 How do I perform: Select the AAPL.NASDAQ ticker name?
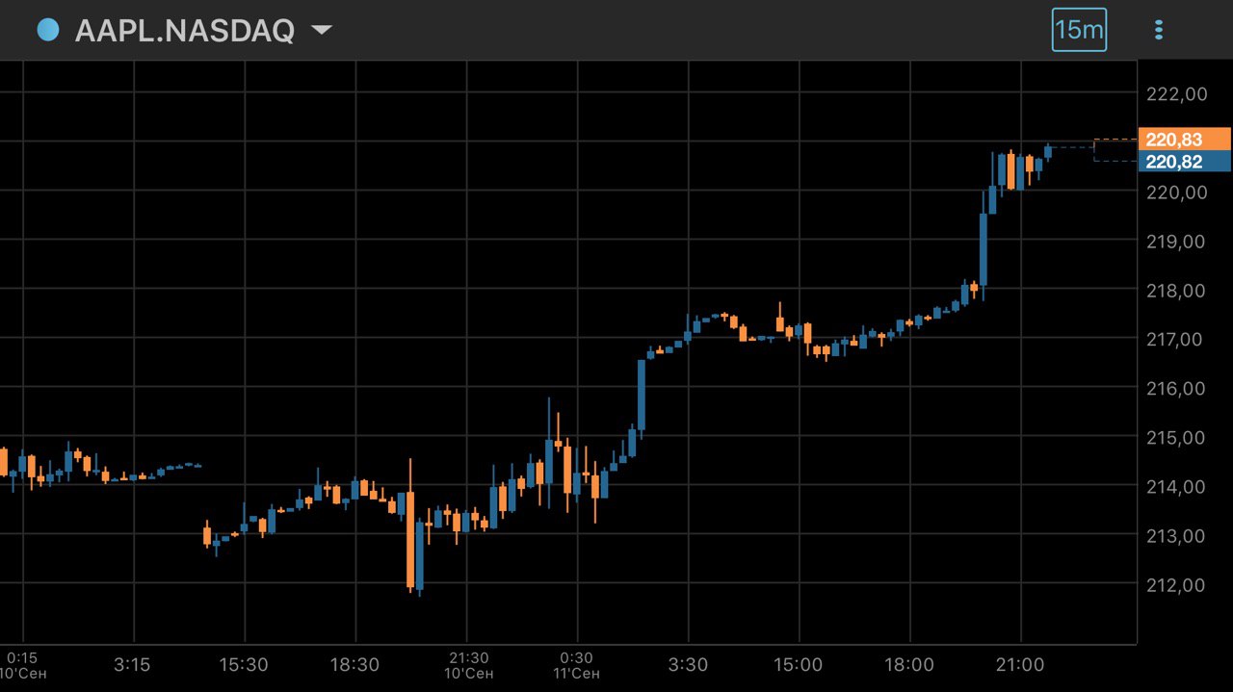pos(185,31)
